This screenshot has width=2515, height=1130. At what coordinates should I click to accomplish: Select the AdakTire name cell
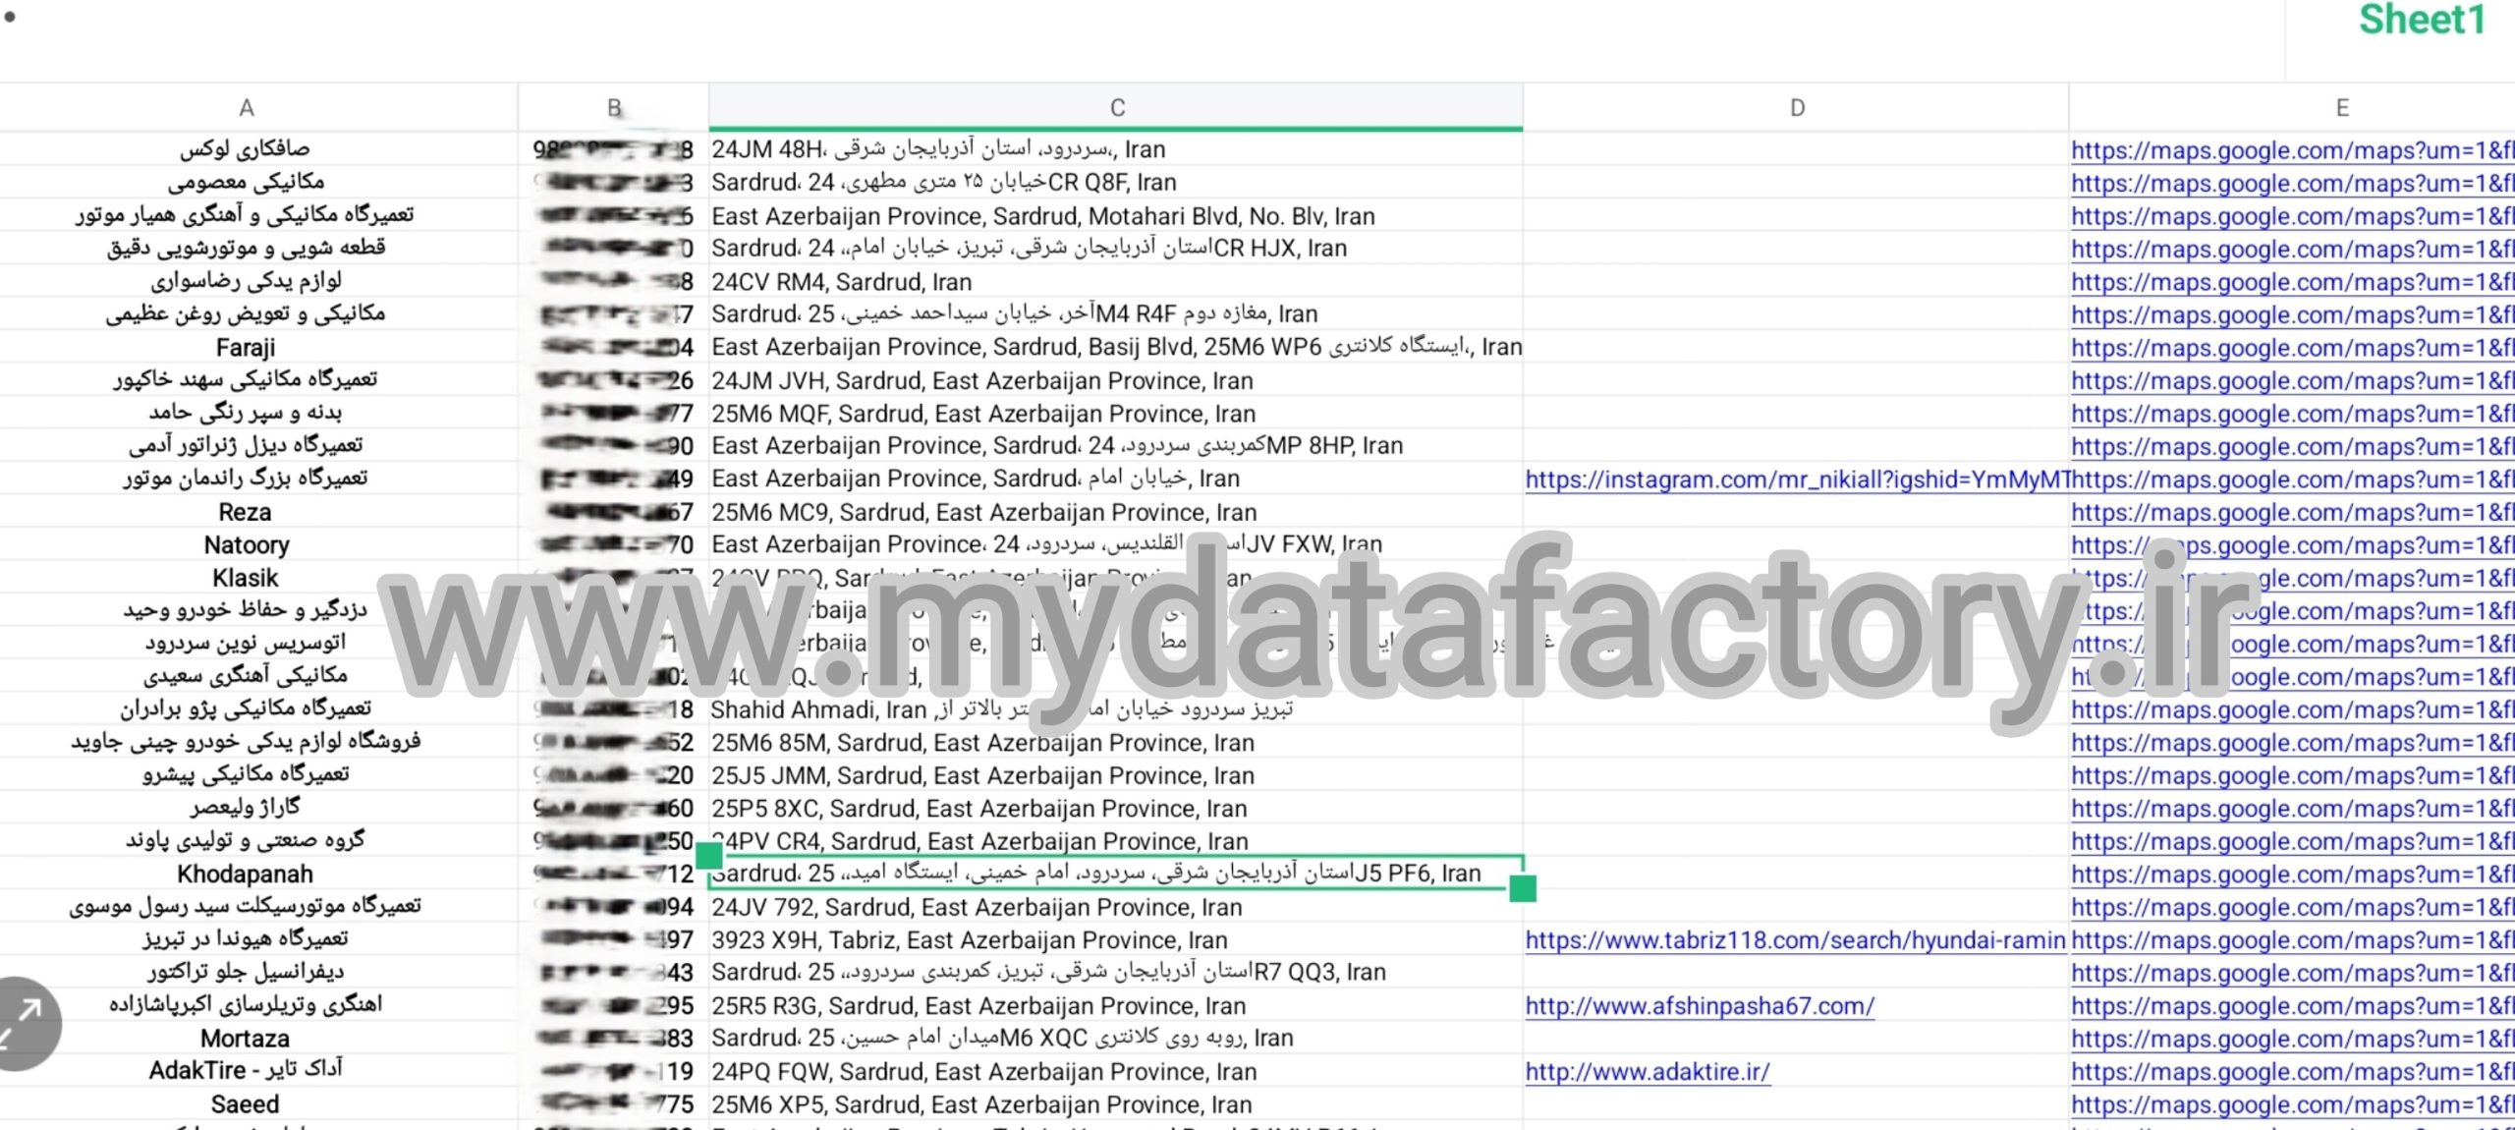246,1071
